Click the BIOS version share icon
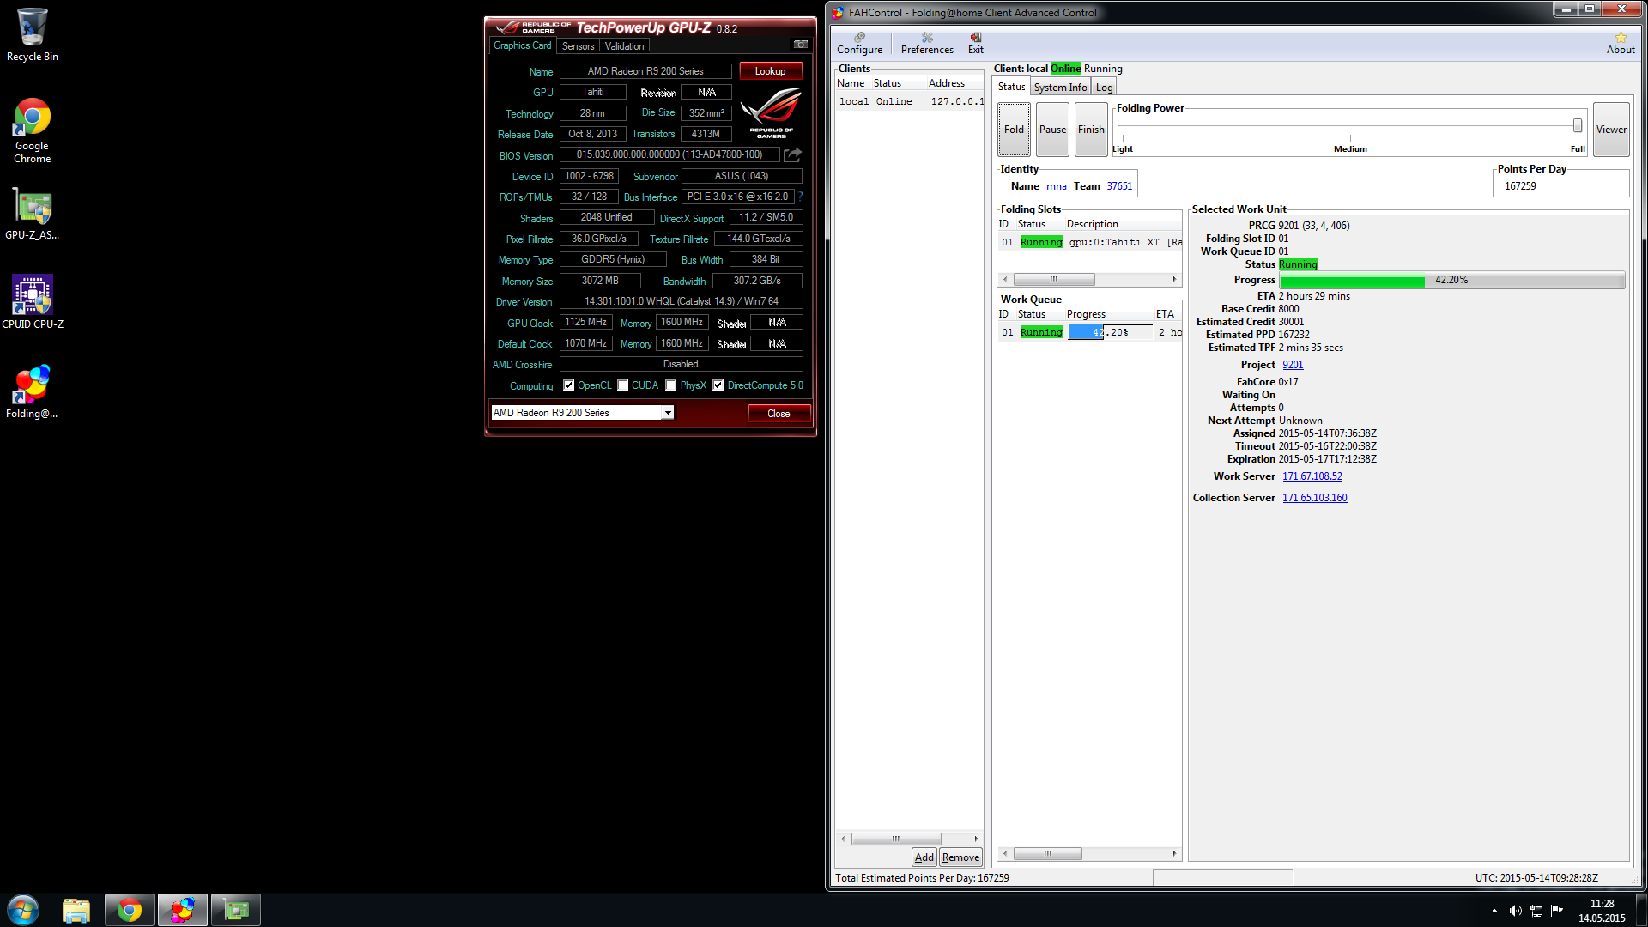 pyautogui.click(x=792, y=154)
